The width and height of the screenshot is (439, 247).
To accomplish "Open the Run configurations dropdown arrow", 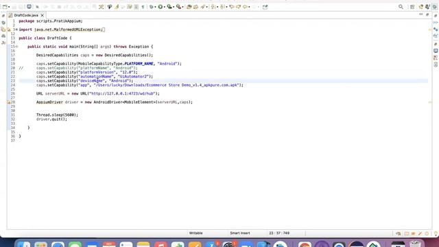I will pyautogui.click(x=165, y=7).
